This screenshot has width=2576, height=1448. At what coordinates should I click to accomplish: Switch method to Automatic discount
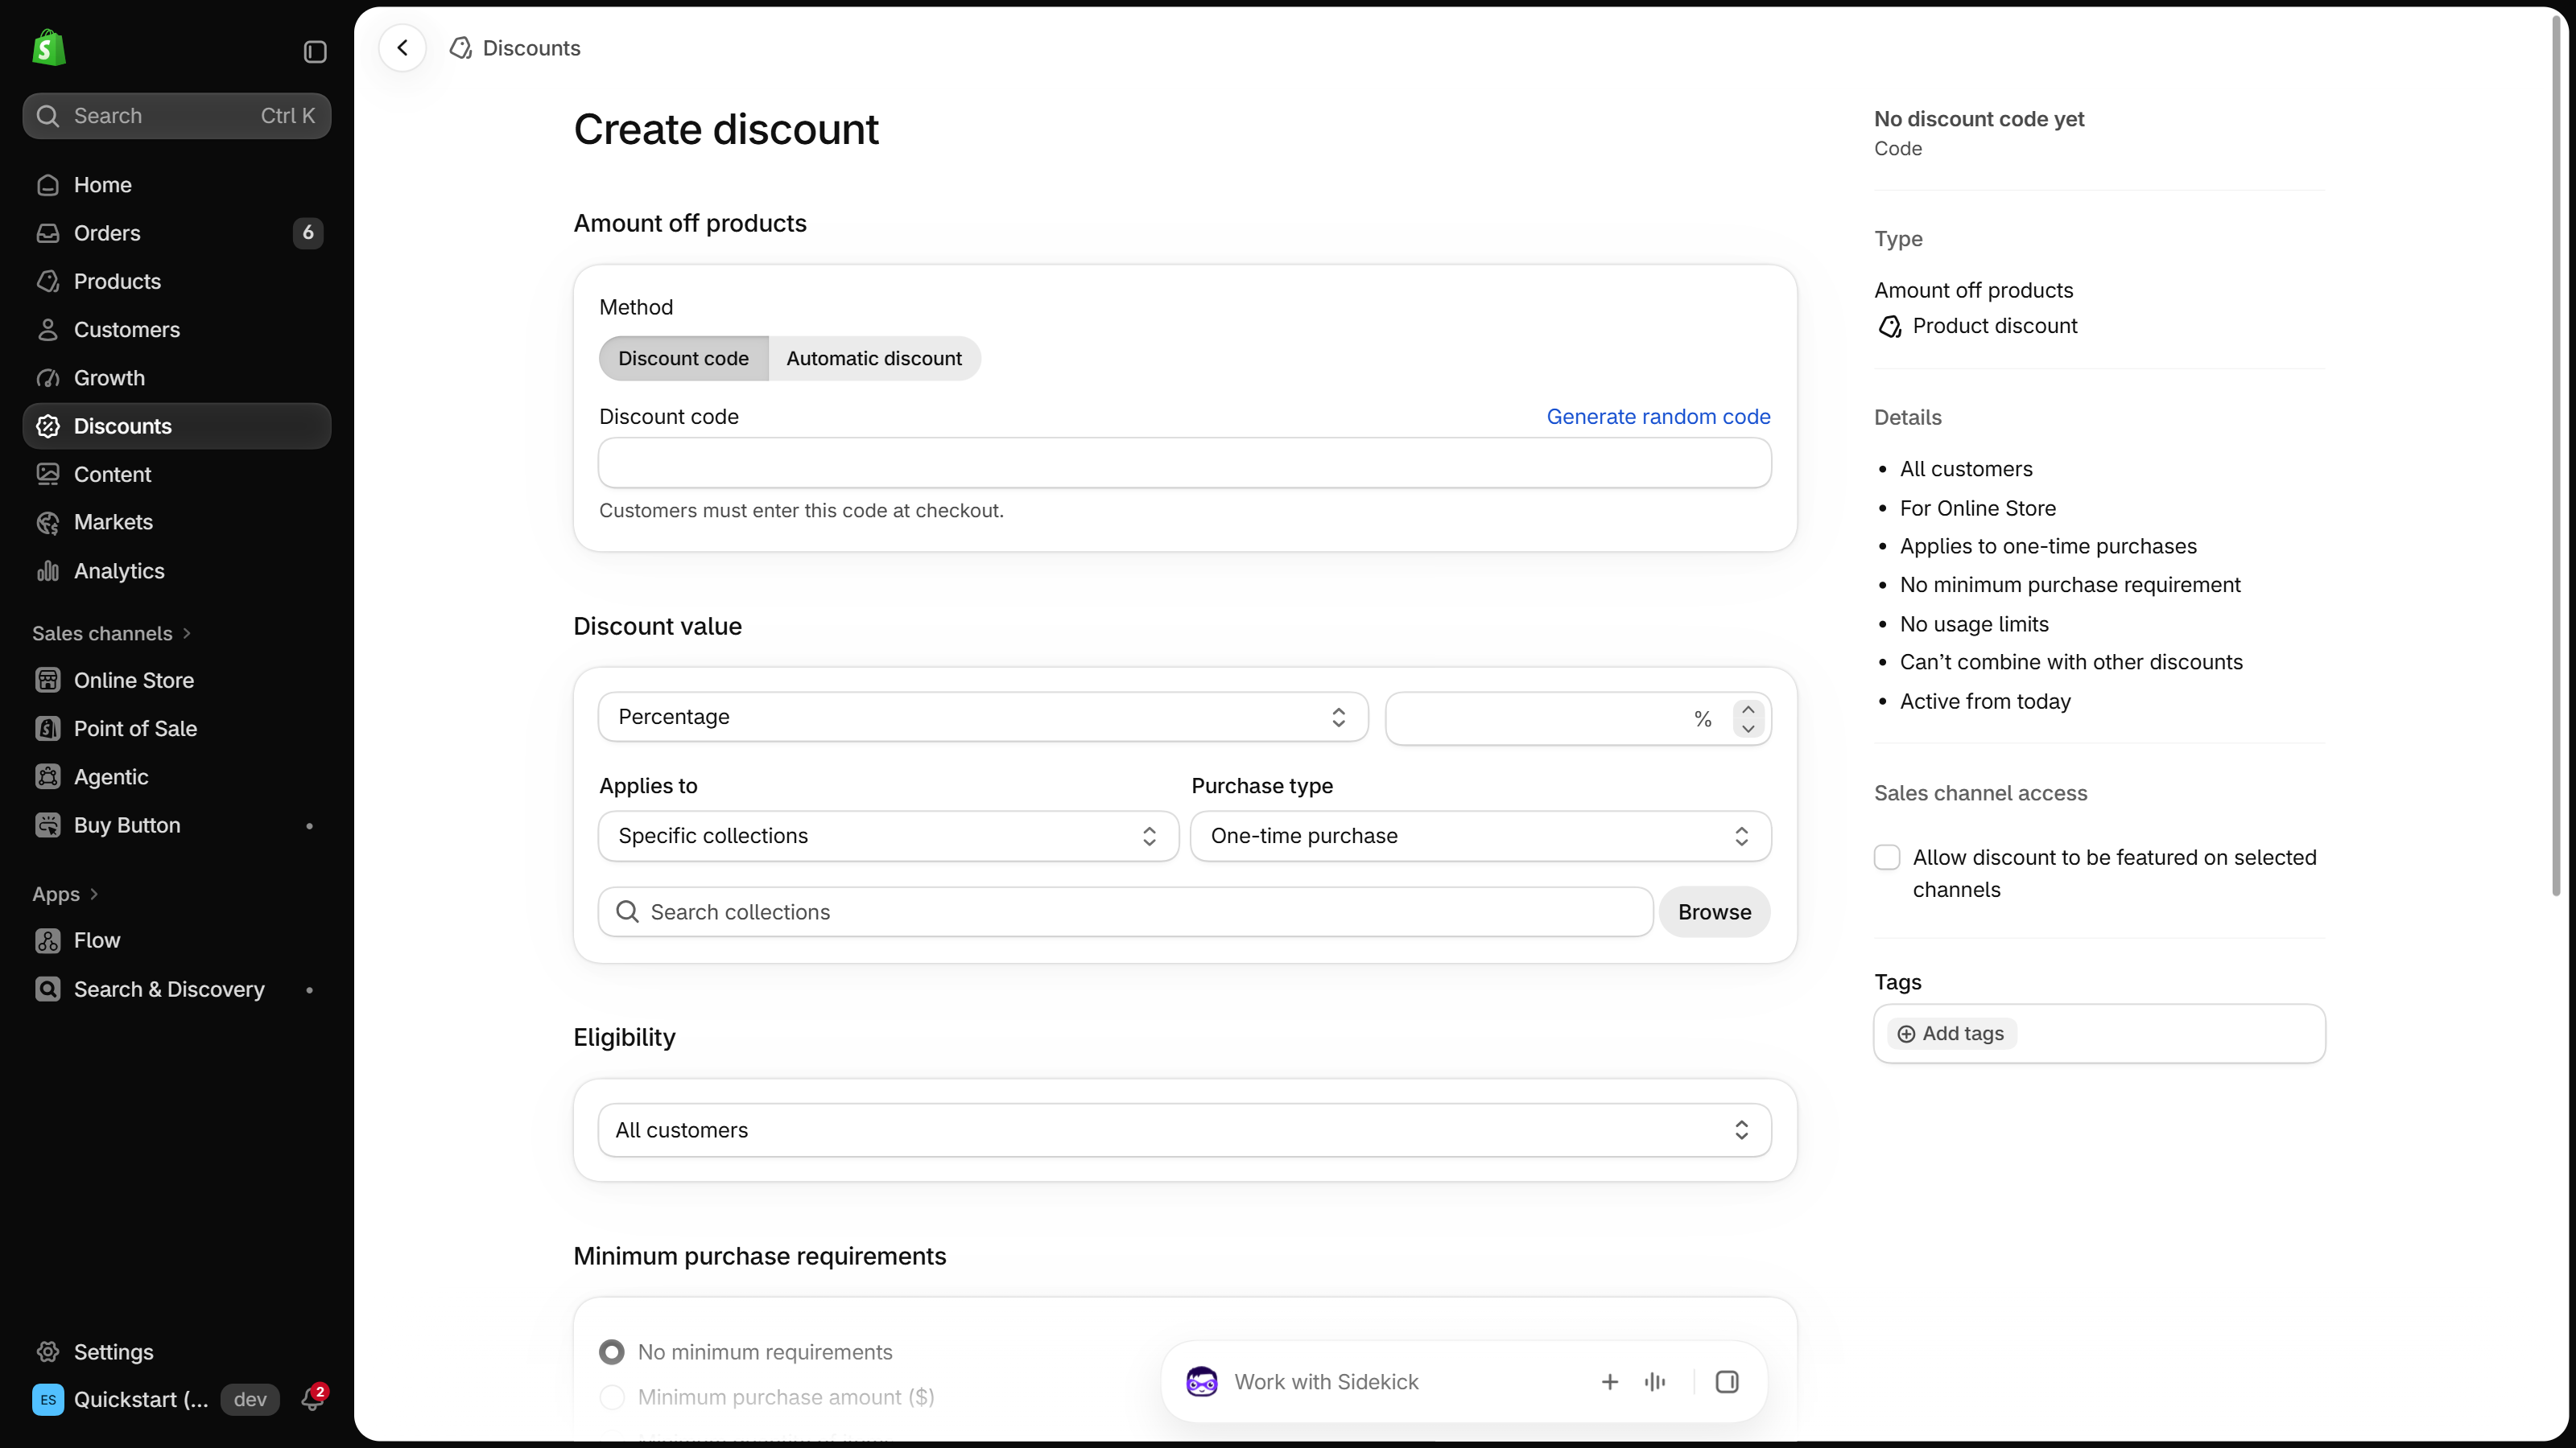click(874, 358)
